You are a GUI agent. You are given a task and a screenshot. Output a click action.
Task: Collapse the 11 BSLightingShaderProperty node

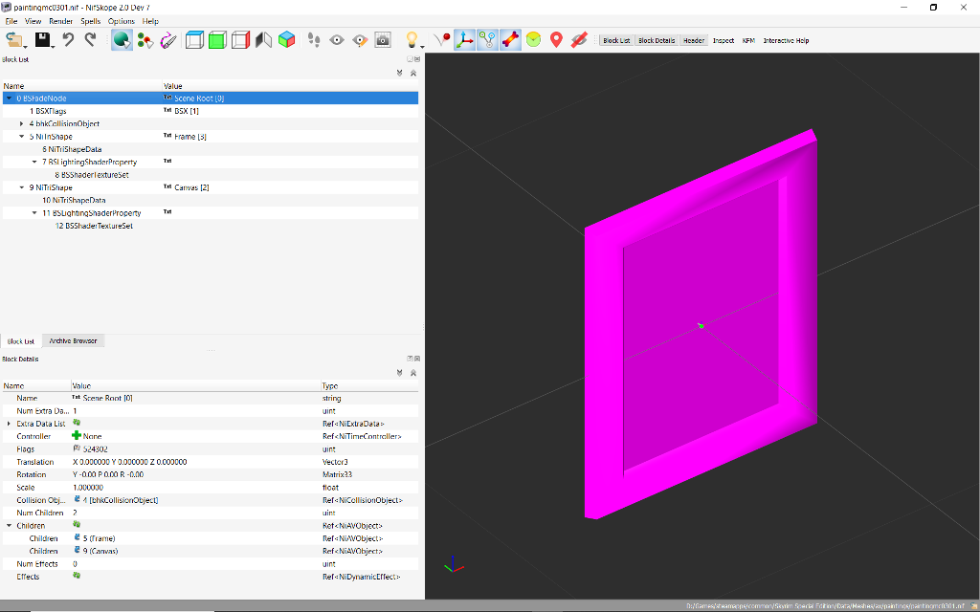click(34, 213)
